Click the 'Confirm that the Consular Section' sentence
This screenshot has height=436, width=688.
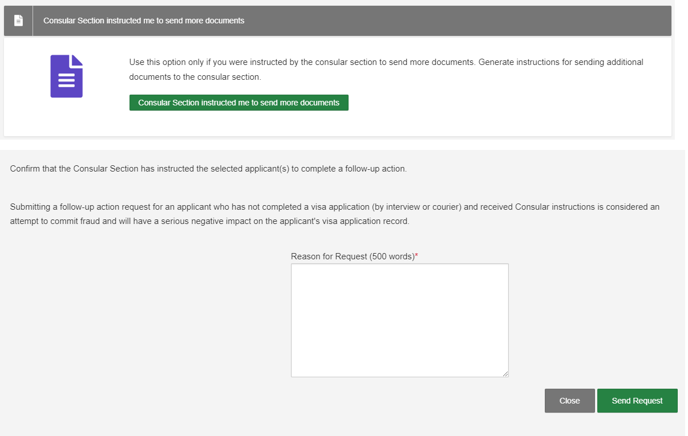coord(208,169)
